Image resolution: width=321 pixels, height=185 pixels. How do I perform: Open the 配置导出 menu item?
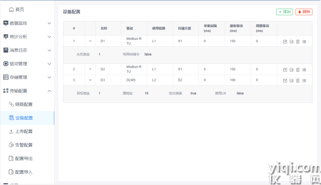pyautogui.click(x=27, y=158)
